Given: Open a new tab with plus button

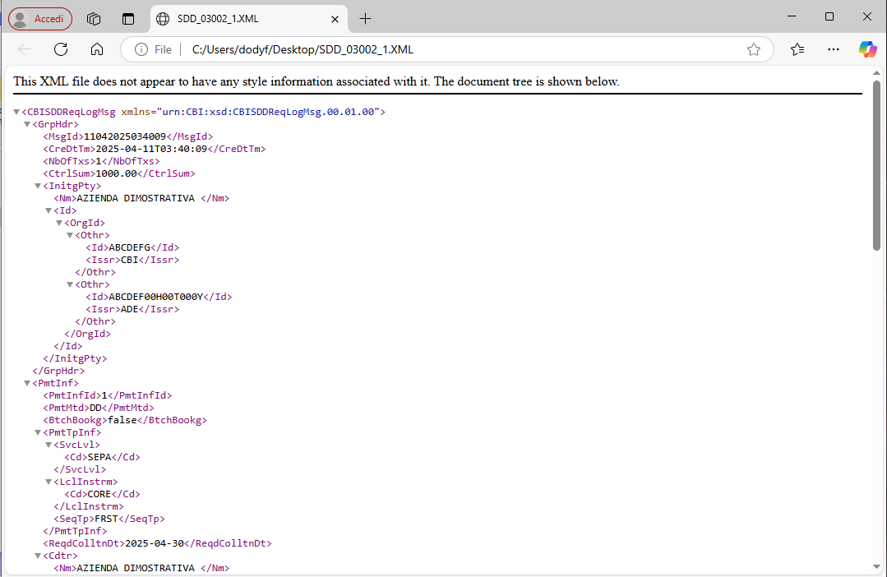Looking at the screenshot, I should coord(366,18).
